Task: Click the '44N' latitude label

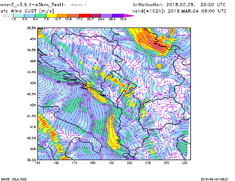Action: (x=33, y=61)
